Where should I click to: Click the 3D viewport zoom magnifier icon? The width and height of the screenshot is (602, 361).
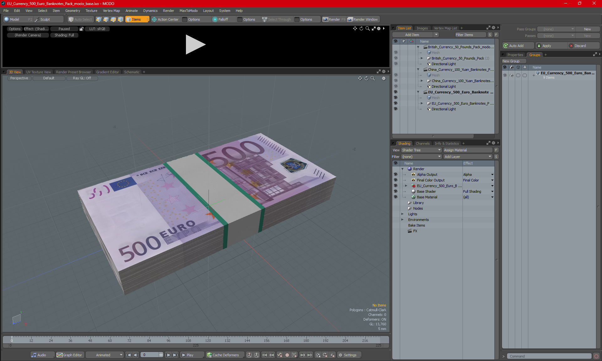[x=372, y=78]
